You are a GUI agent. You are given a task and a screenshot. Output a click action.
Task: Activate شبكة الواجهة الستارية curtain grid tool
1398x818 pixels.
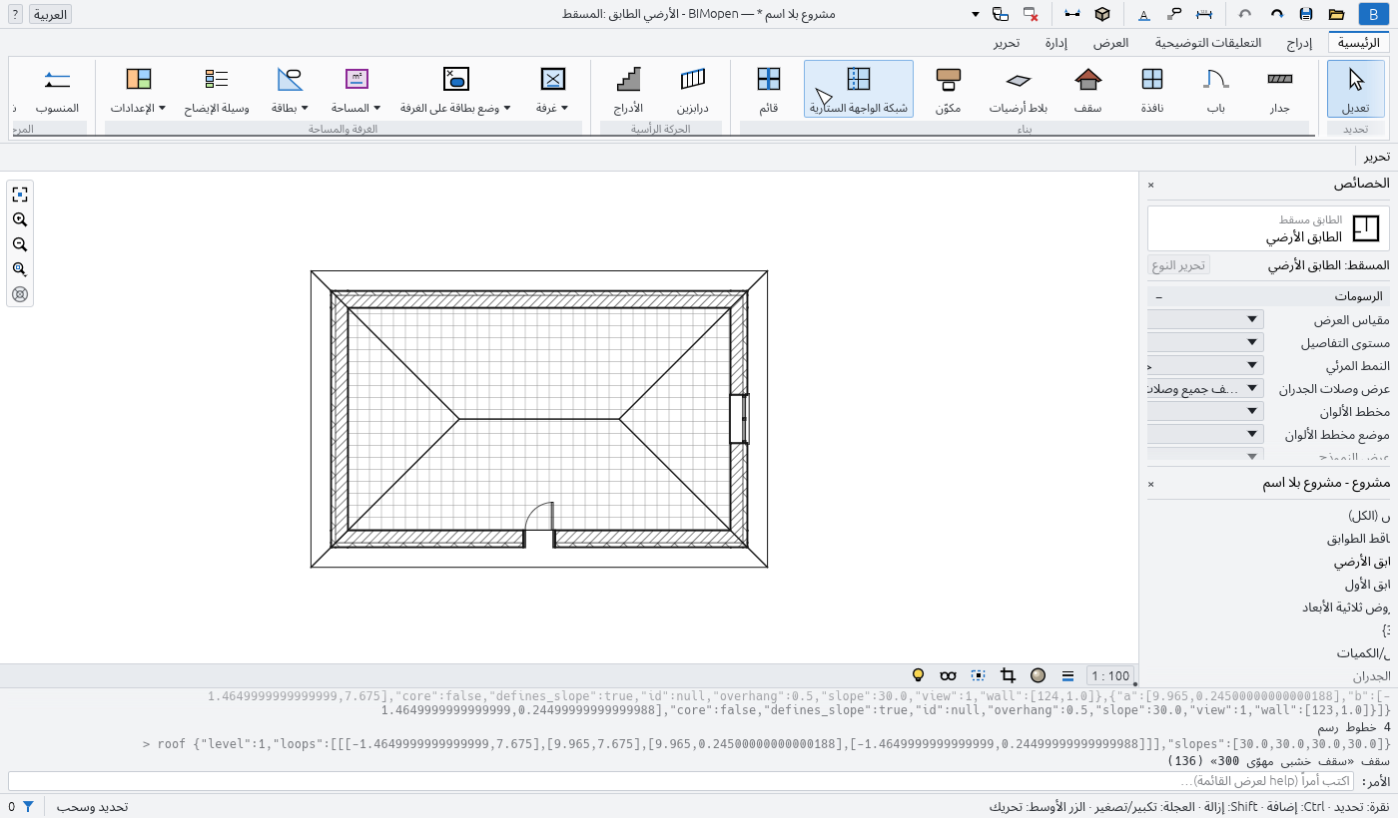click(859, 89)
